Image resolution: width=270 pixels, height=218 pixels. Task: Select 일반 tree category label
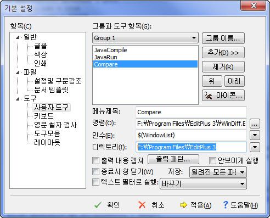tap(30, 37)
